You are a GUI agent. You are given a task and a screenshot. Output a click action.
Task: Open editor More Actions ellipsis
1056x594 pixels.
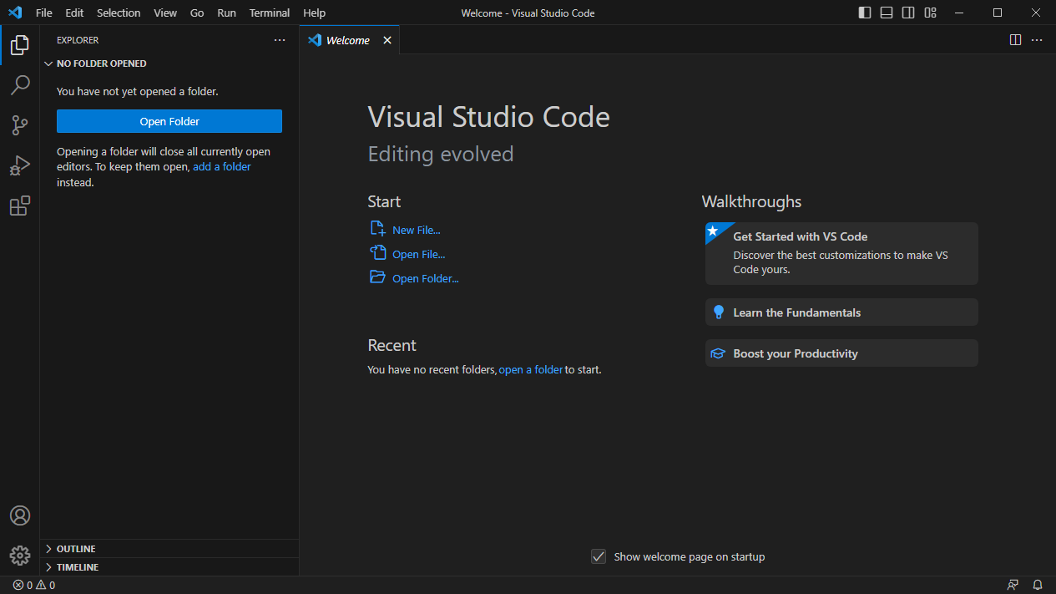point(1037,40)
